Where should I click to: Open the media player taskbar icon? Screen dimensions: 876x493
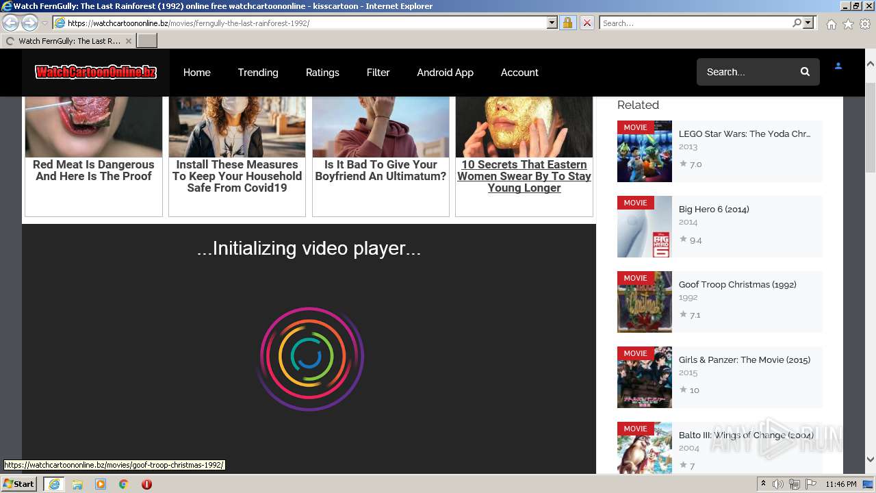point(101,484)
